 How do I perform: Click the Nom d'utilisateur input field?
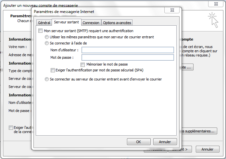click(128, 50)
